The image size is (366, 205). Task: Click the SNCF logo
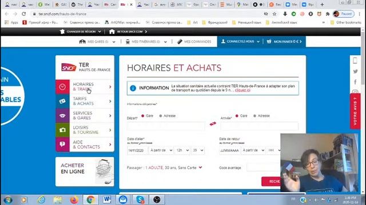tap(69, 67)
